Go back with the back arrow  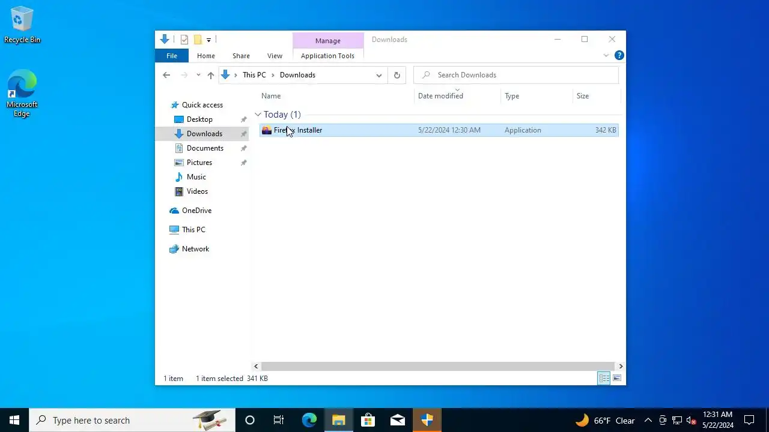(166, 75)
